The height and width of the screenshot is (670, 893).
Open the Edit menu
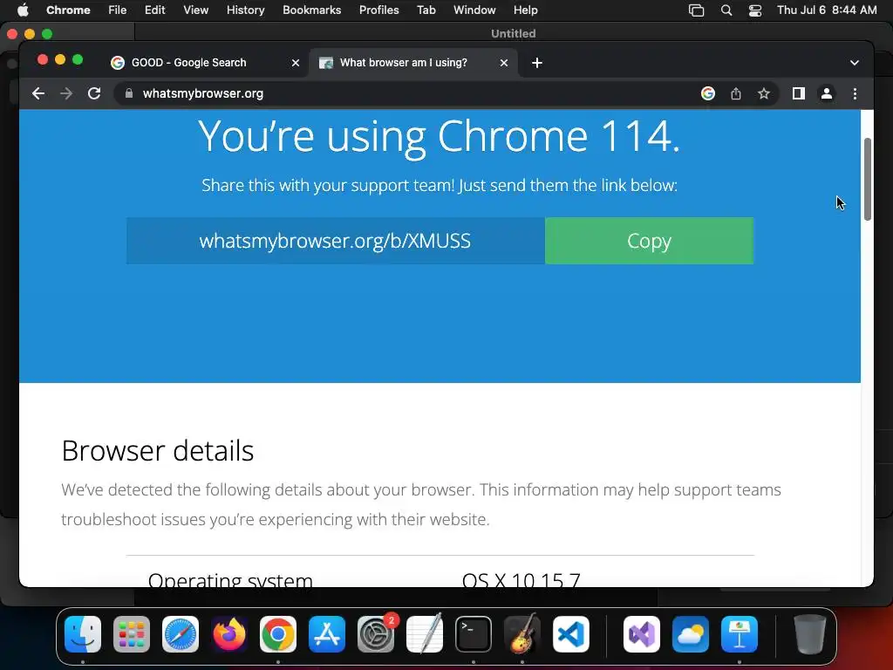coord(154,10)
